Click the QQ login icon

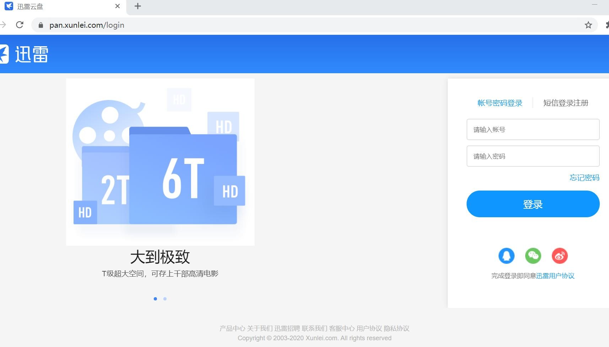pos(506,256)
